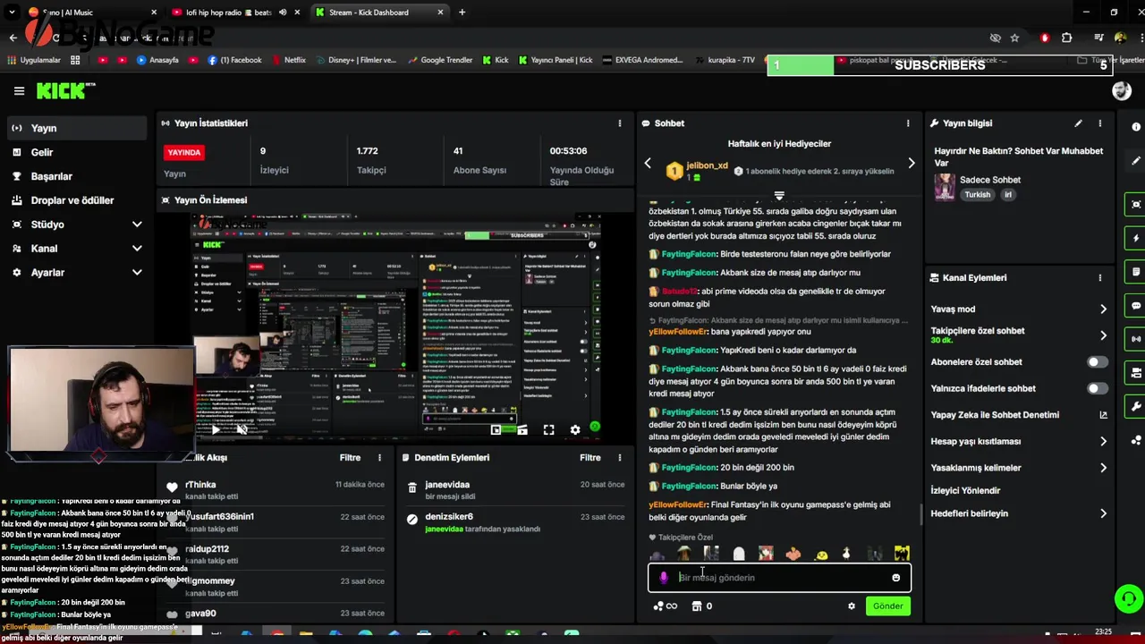This screenshot has height=644, width=1145.
Task: Click the irl tag in stream info
Action: pyautogui.click(x=1007, y=195)
